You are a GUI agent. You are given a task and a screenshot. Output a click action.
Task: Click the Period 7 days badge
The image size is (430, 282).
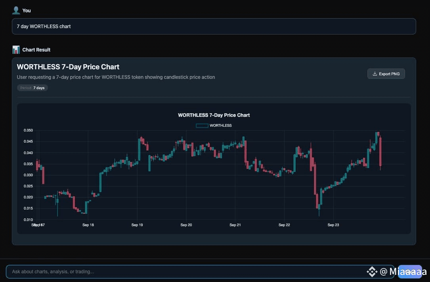click(32, 88)
